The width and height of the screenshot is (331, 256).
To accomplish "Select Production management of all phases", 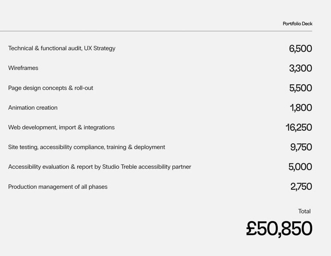I will pyautogui.click(x=58, y=187).
